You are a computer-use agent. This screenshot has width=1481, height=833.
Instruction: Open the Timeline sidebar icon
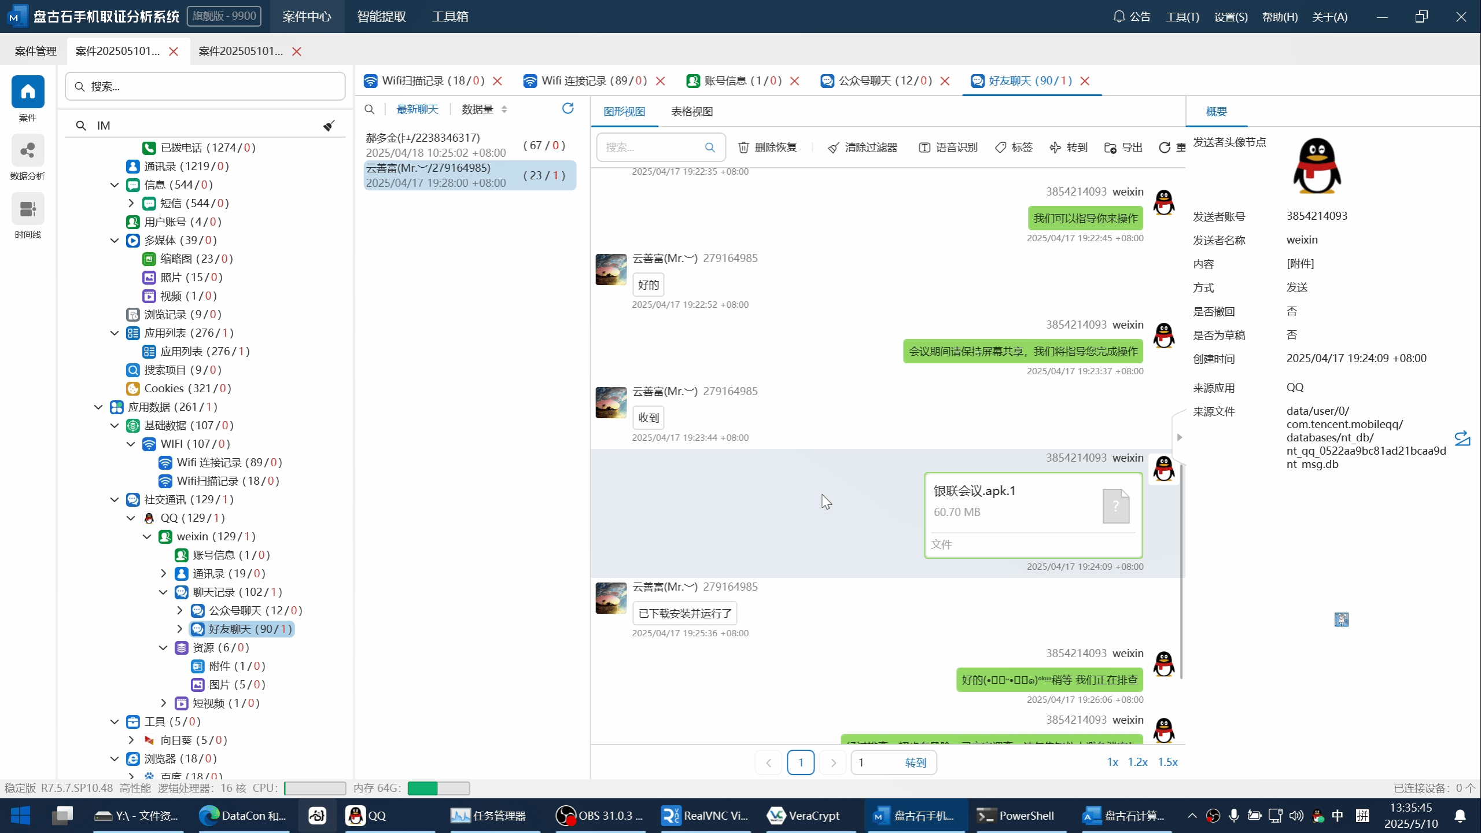coord(28,209)
